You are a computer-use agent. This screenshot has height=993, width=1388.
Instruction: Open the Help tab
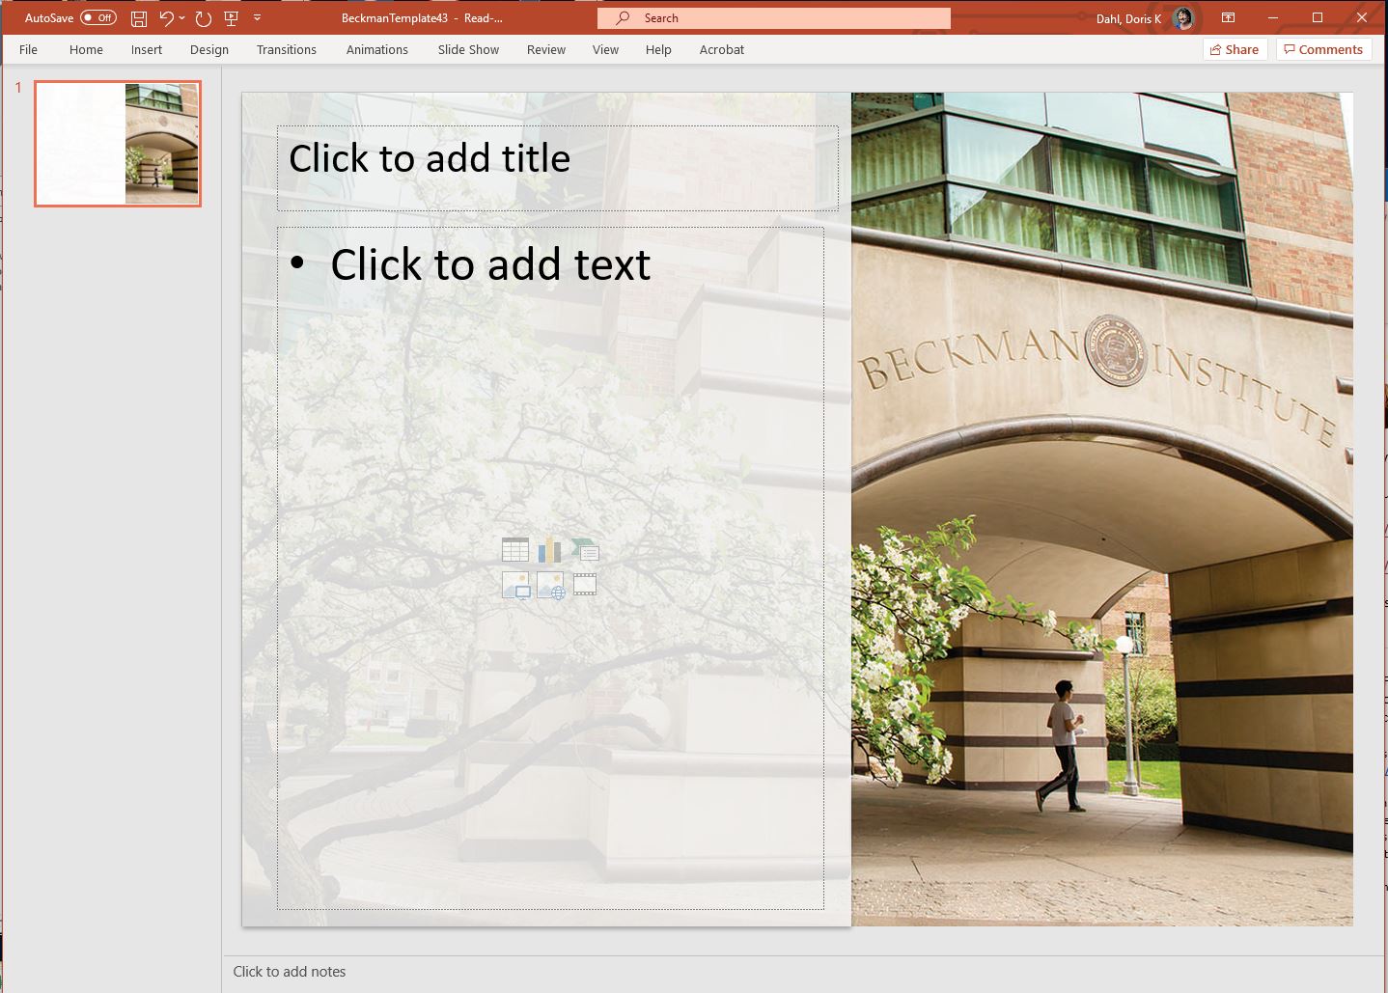pos(658,49)
